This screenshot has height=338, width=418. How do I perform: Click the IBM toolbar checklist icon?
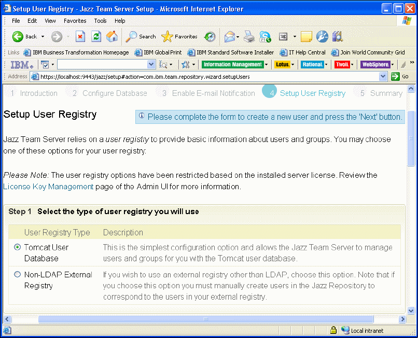(45, 64)
